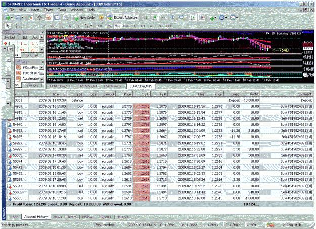Click the connection status bars indicator

tap(270, 225)
